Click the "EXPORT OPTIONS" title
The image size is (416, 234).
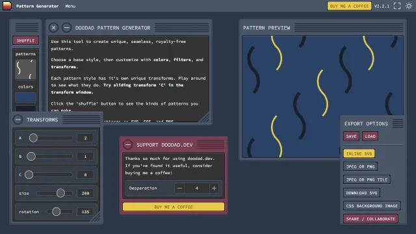coord(366,123)
